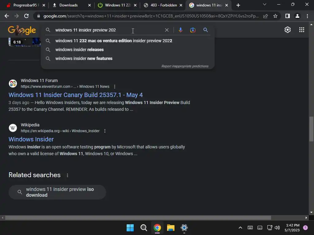Viewport: 314px width, 235px height.
Task: Click the elevenforum.com URL breadcrumb
Action: (x=65, y=87)
